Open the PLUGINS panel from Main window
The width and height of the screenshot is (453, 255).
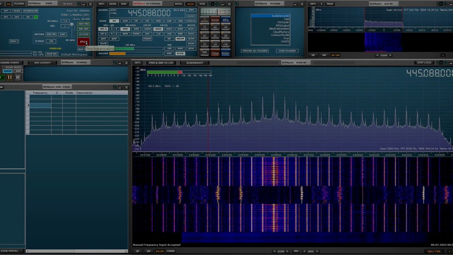[x=19, y=4]
